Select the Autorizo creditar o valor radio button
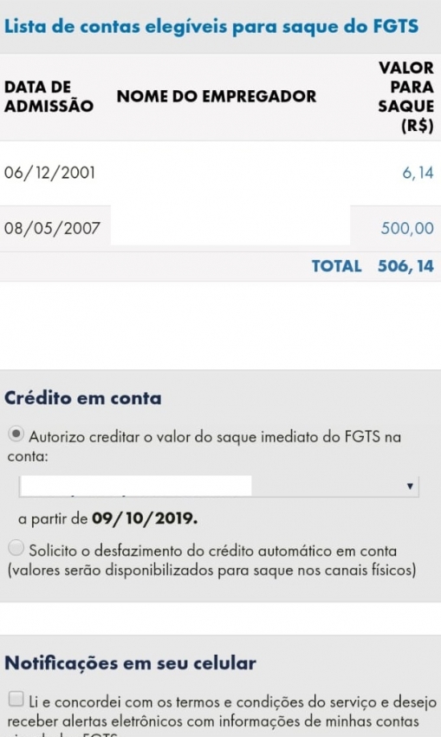Screen dimensions: 441x737 coord(16,435)
